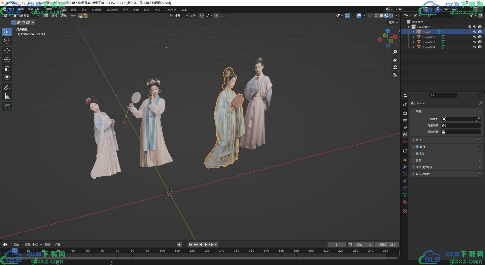
Task: Click the pan view hand icon
Action: pyautogui.click(x=395, y=60)
